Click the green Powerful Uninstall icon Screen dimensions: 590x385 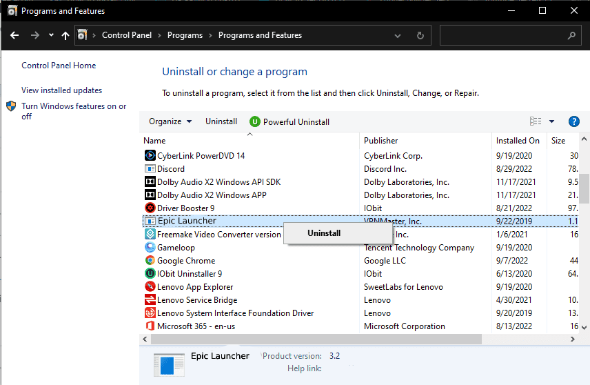pyautogui.click(x=255, y=121)
